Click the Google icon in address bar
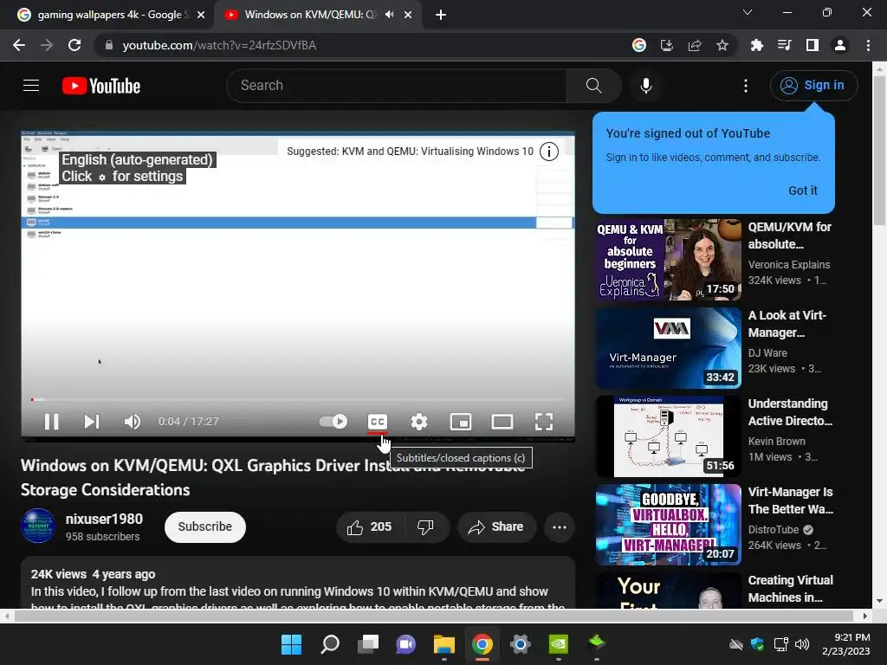The width and height of the screenshot is (887, 665). tap(639, 45)
